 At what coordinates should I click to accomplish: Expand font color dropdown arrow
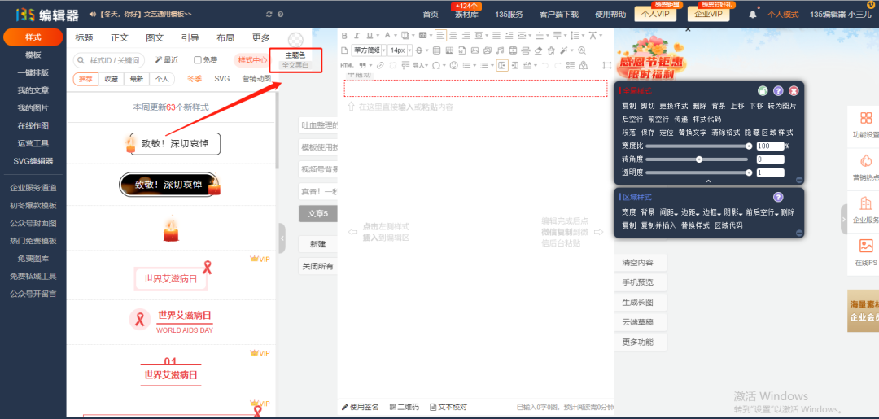point(396,35)
